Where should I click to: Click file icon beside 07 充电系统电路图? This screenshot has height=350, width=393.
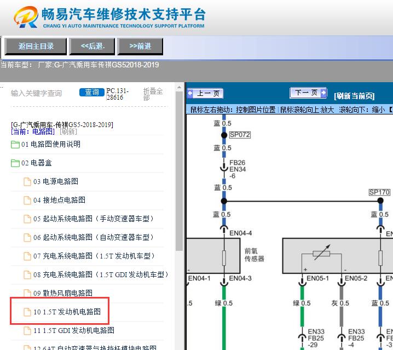tap(27, 256)
